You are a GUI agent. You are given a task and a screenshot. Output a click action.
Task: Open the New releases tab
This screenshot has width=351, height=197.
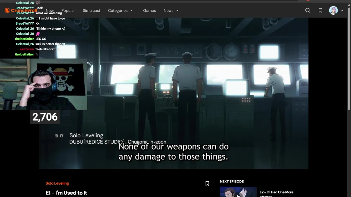point(50,10)
